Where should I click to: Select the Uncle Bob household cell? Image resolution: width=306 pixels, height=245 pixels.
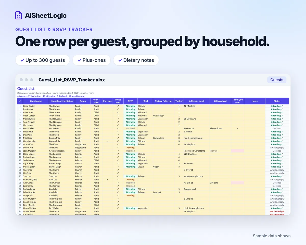click(x=62, y=128)
